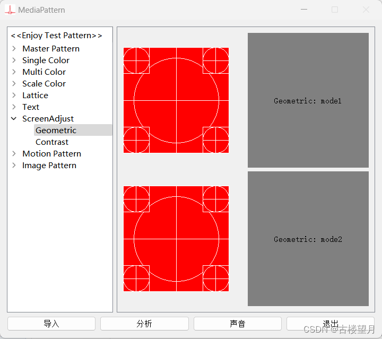Choose Contrast under ScreenAdjust
The width and height of the screenshot is (382, 339).
point(52,142)
